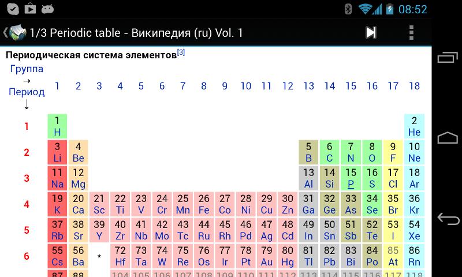Open the three-dot overflow menu
Viewport: 462px width, 277px height.
[411, 32]
